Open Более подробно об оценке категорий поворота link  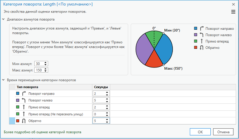(x=43, y=132)
